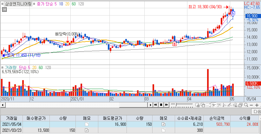Click the 2021/01 date axis label
This screenshot has height=134, width=261.
tap(77, 99)
